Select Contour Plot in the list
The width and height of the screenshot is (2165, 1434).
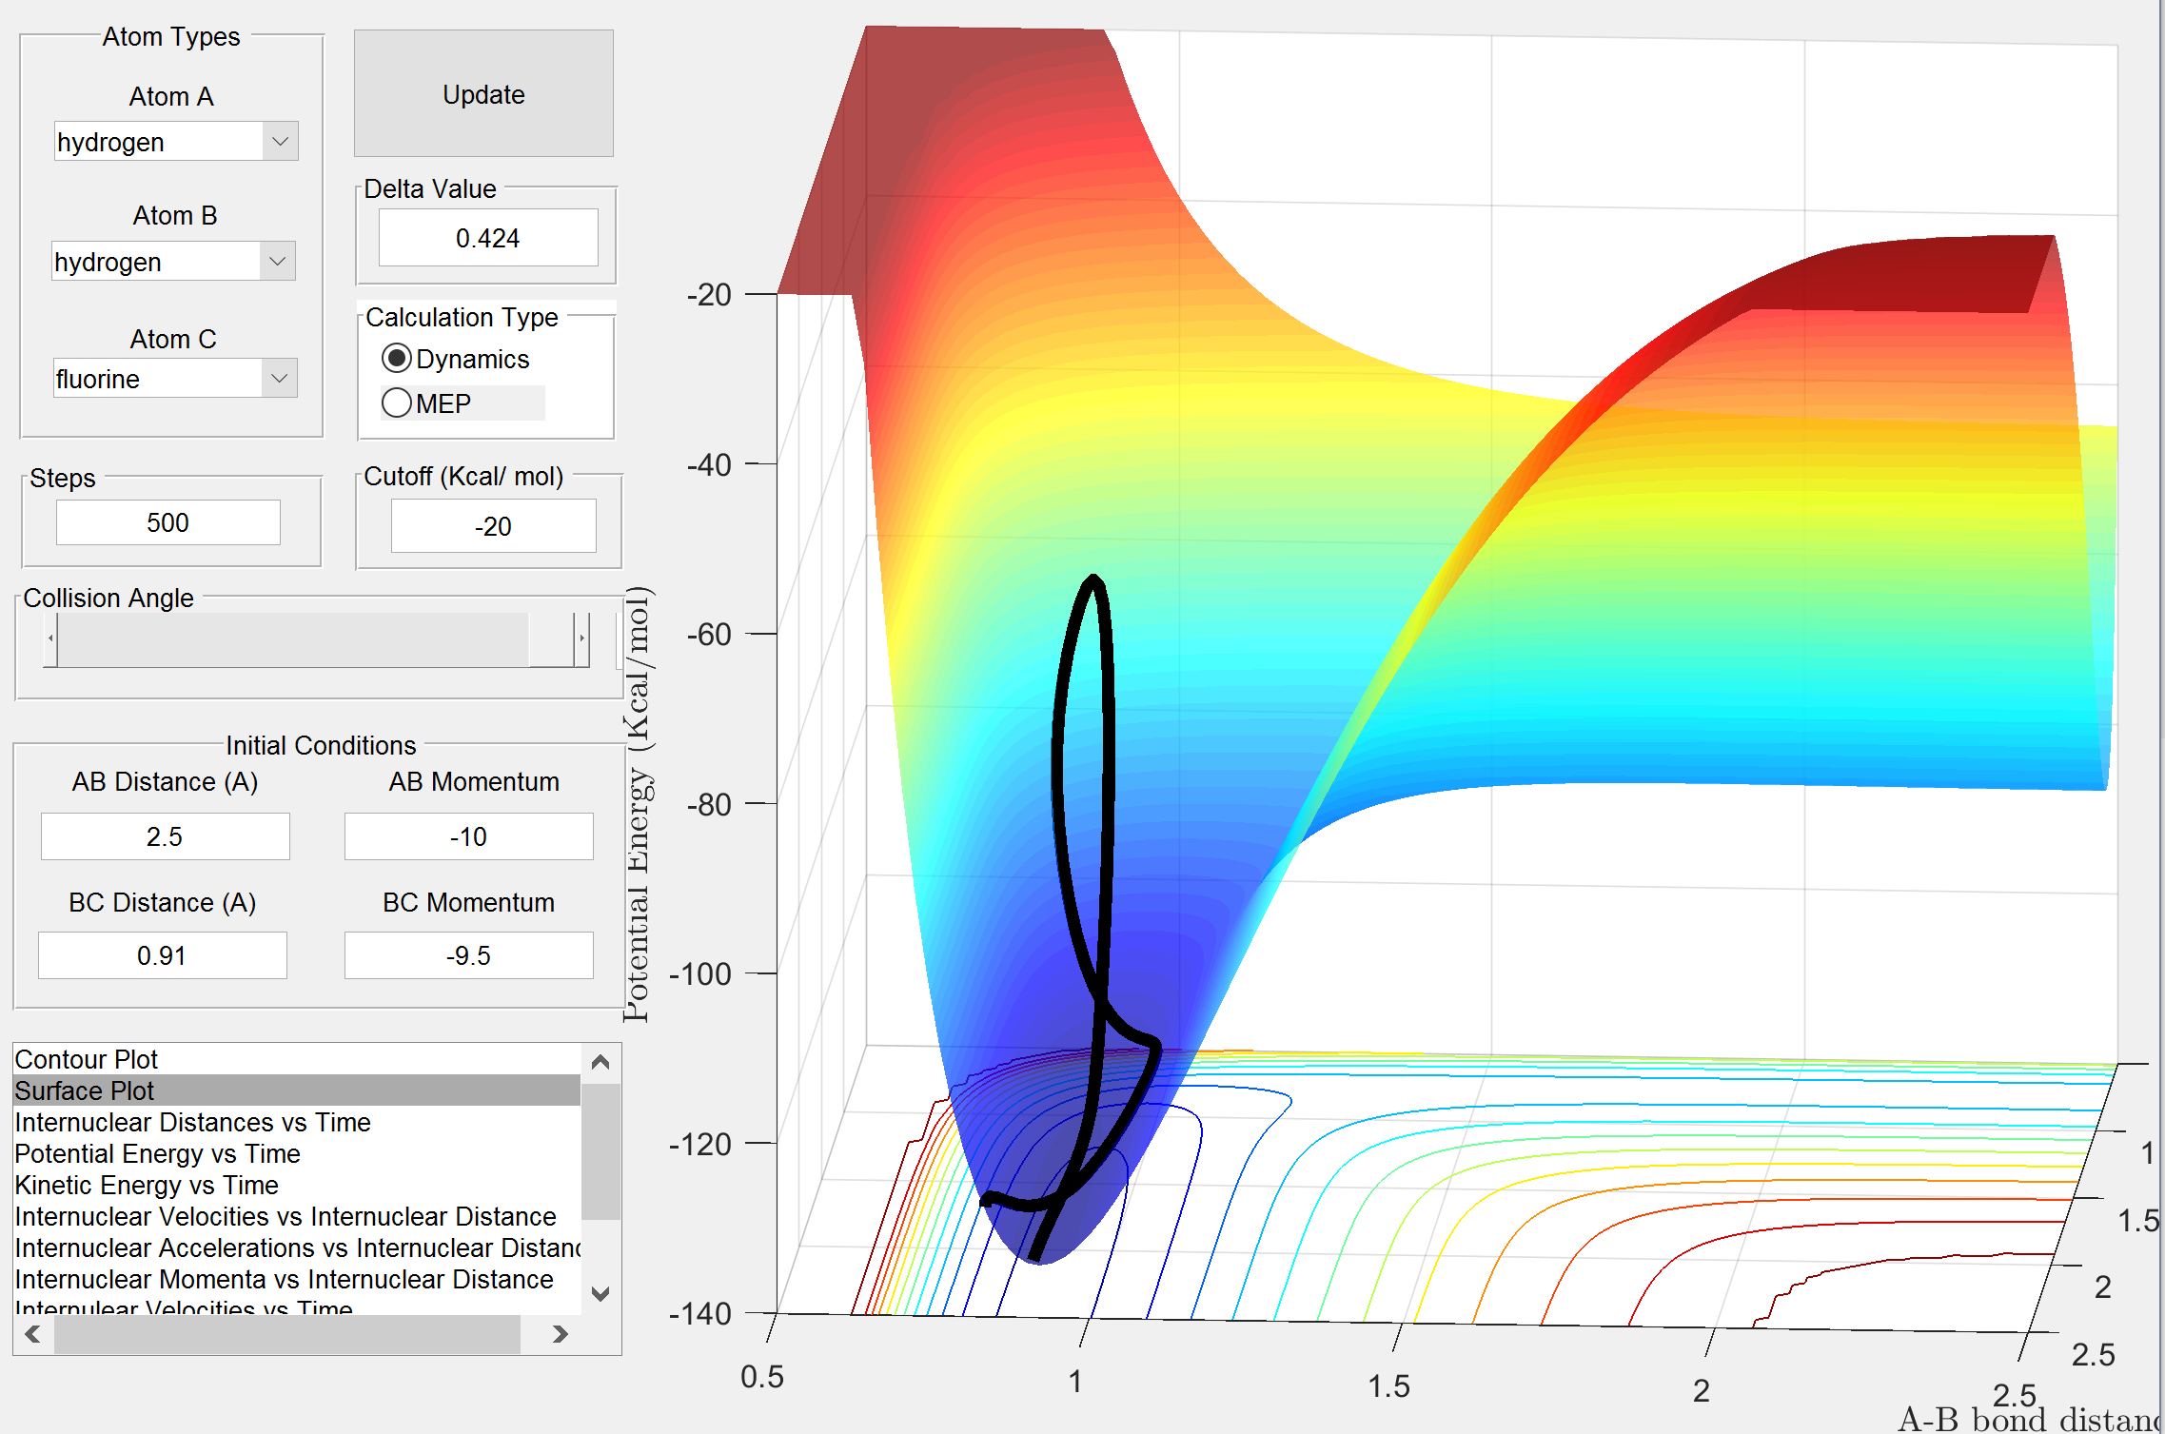point(86,1059)
